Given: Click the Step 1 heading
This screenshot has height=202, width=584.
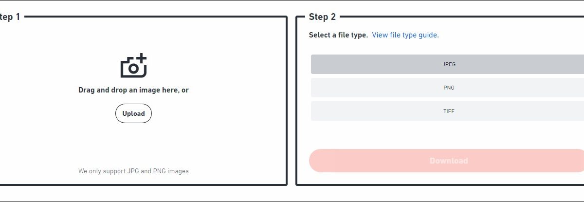Looking at the screenshot, I should click(x=10, y=17).
